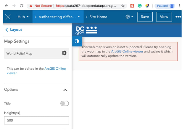Open the Chrome three-dot menu

(x=179, y=6)
